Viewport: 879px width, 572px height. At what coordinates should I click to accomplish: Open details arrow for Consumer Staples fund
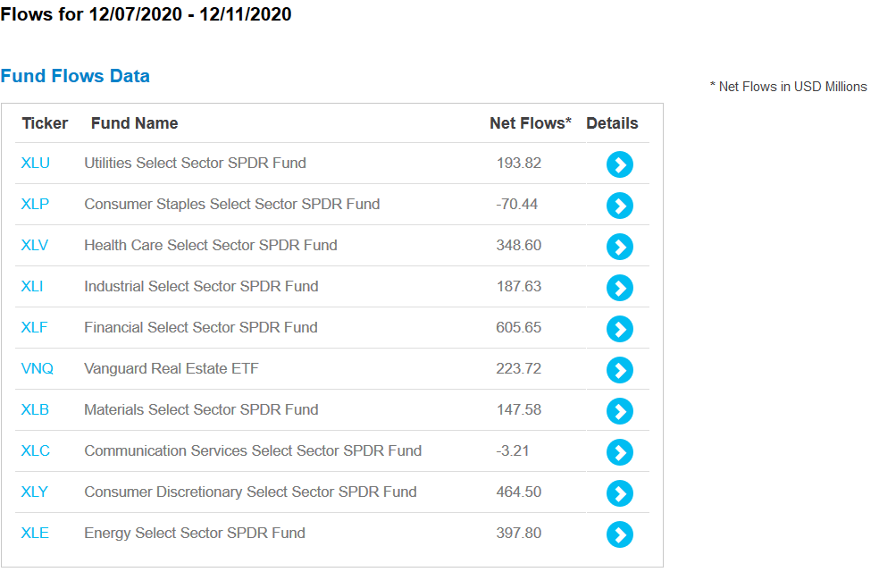619,206
